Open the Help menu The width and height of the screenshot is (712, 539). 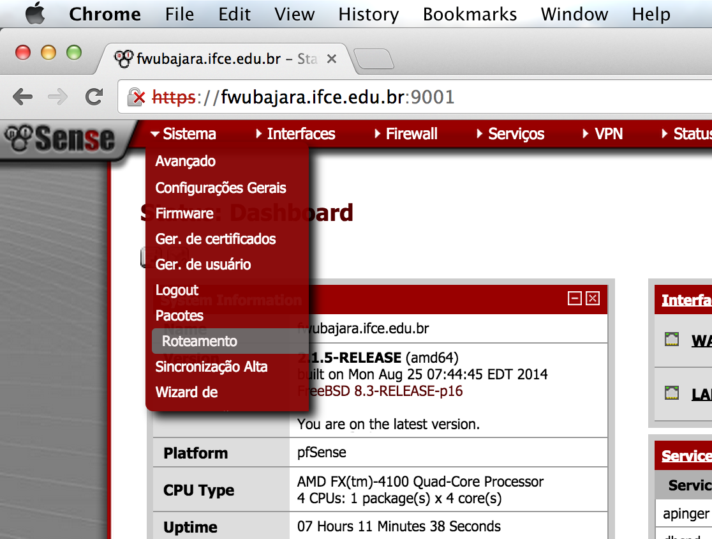[x=651, y=14]
